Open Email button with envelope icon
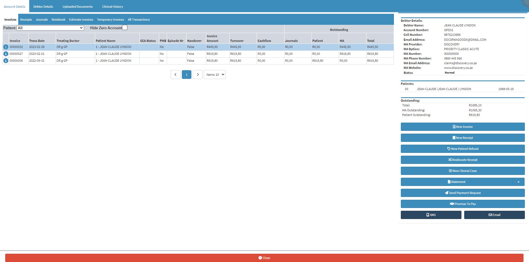Viewport: 529px width, 262px height. 494,215
